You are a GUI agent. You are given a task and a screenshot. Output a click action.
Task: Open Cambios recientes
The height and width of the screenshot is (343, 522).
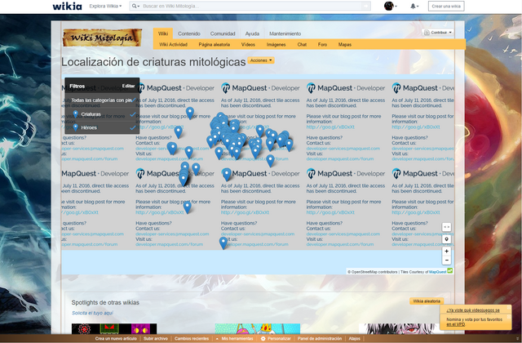(192, 339)
